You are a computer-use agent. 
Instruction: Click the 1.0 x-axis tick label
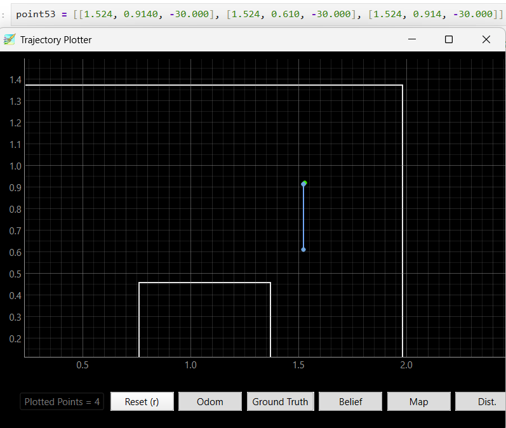[x=190, y=365]
